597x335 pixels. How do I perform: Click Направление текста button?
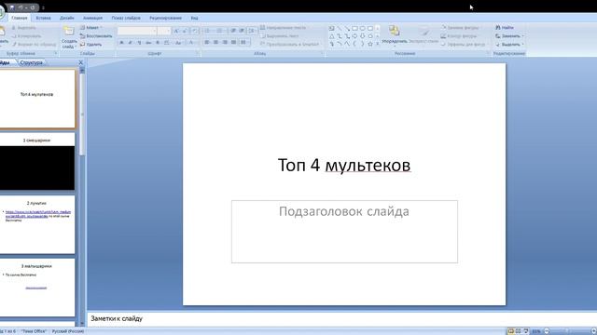284,28
